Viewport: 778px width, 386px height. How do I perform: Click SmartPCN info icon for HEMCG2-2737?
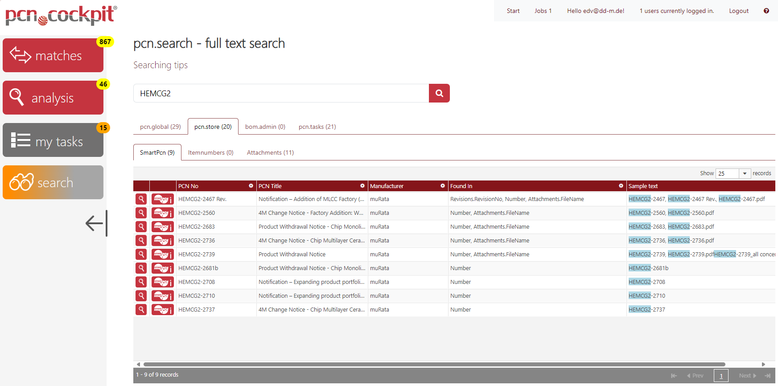coord(163,310)
